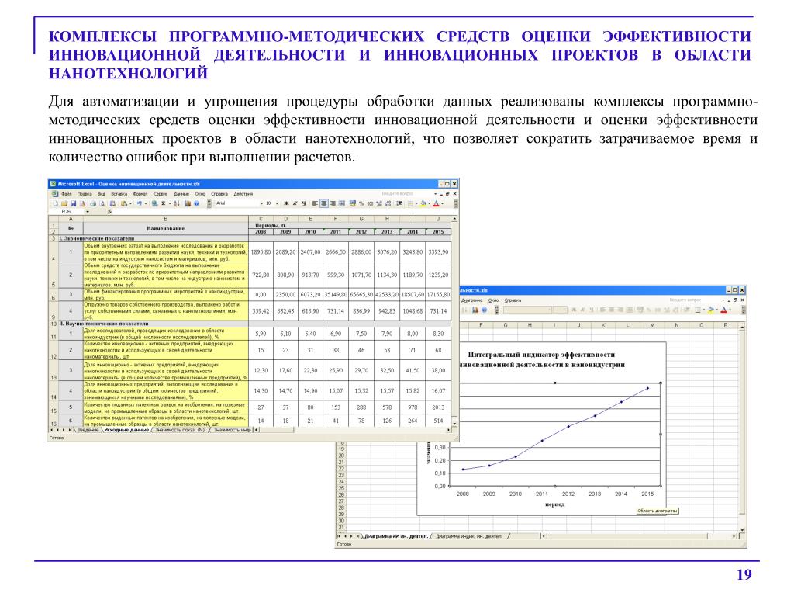Screen dimensions: 794x596
Task: Click the Chart Wizard icon in the back window
Action: tap(475, 310)
